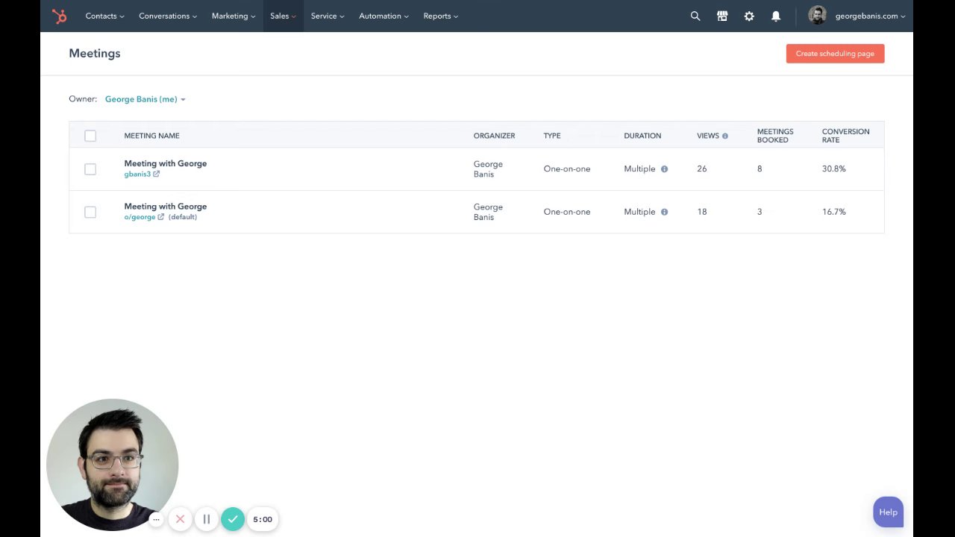The height and width of the screenshot is (537, 955).
Task: Open the Sales menu
Action: 283,16
